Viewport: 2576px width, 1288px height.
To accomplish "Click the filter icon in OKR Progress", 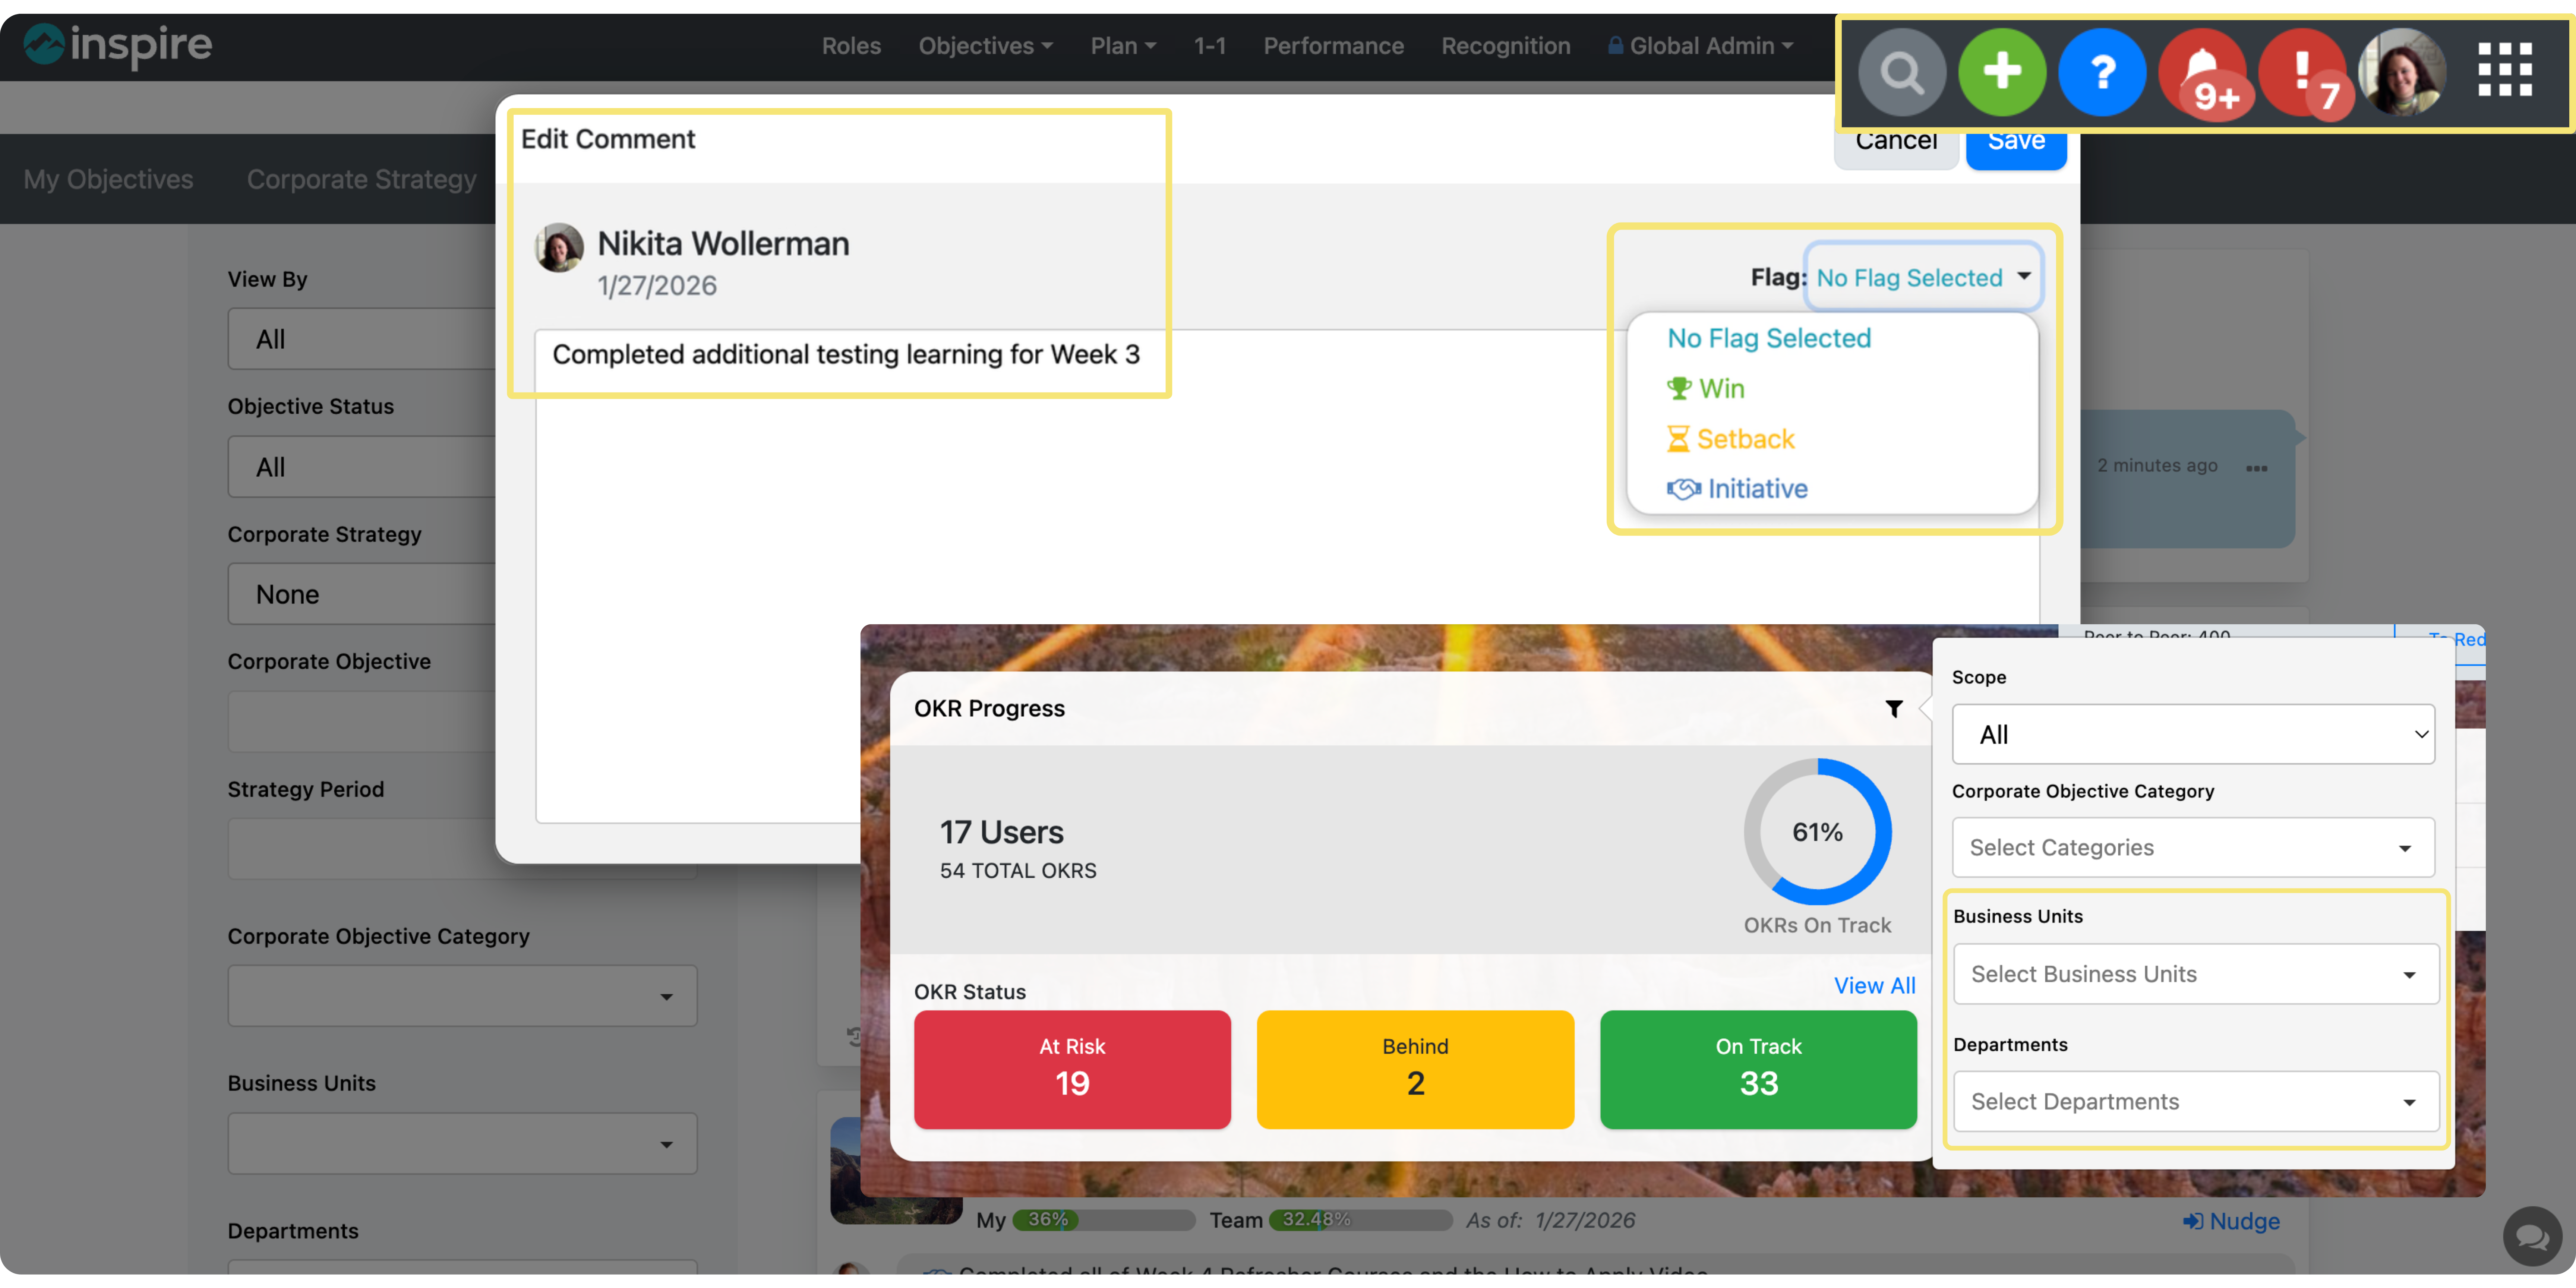I will (x=1893, y=708).
